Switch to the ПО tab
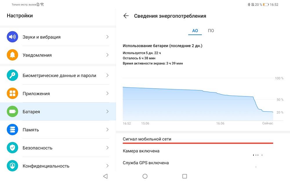This screenshot has height=181, width=290. [211, 31]
